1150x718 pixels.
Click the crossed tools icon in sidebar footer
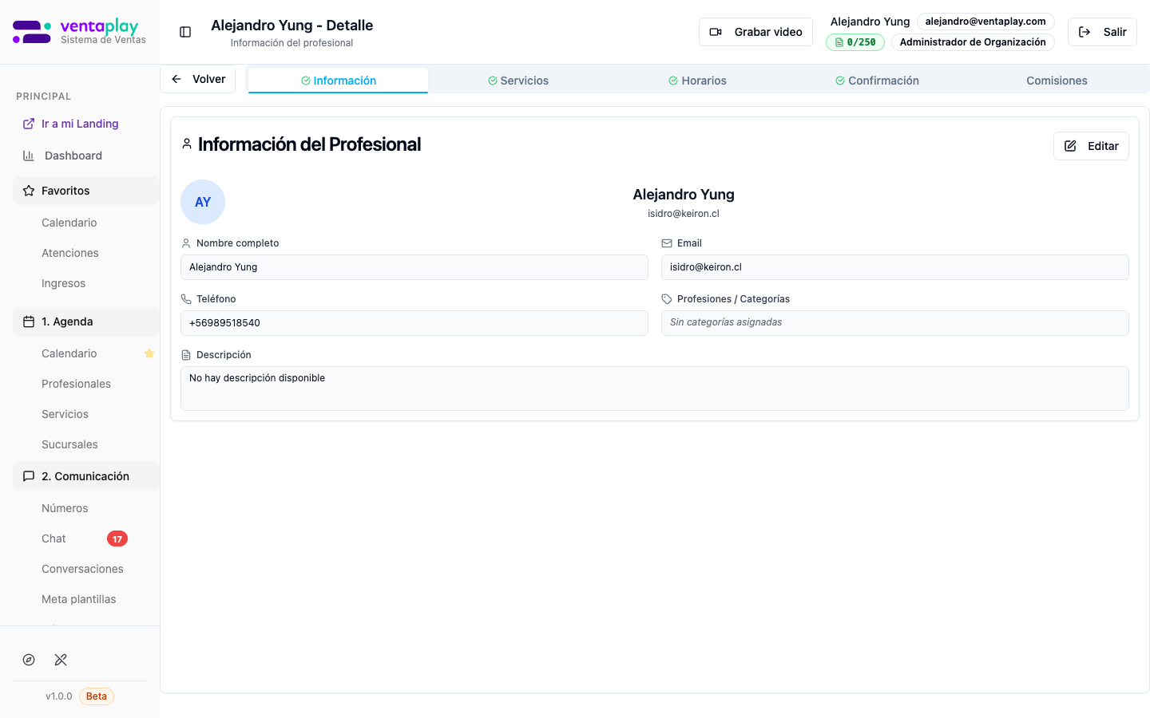pos(61,660)
